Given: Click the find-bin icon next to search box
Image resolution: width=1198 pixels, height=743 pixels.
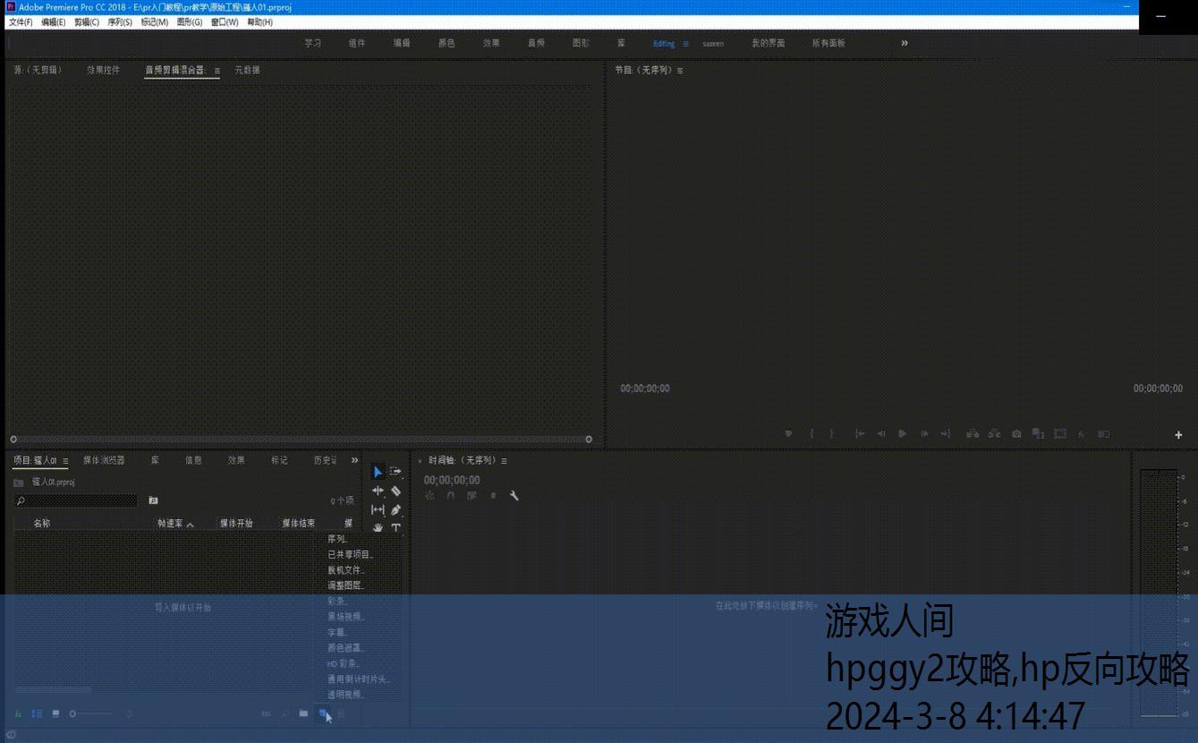Looking at the screenshot, I should (153, 500).
